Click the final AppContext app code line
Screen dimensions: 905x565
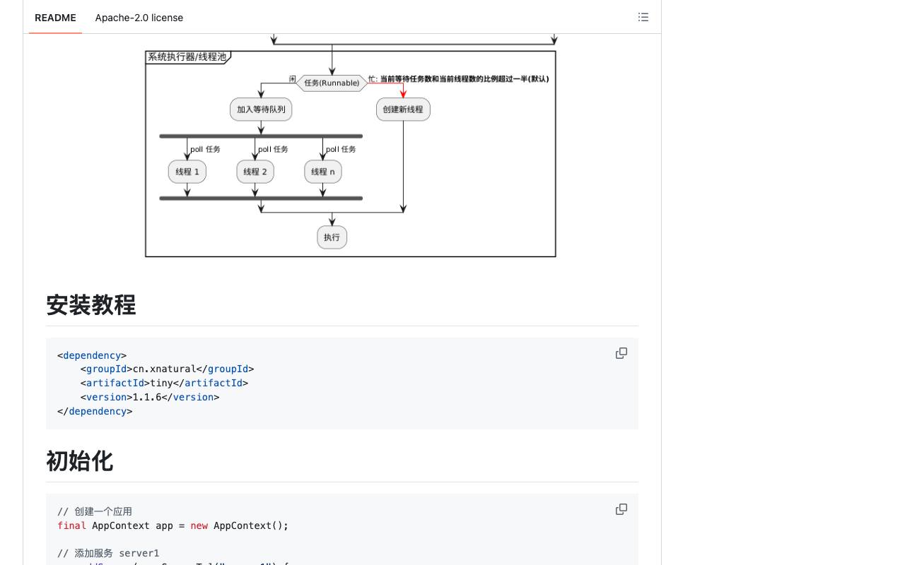tap(173, 525)
